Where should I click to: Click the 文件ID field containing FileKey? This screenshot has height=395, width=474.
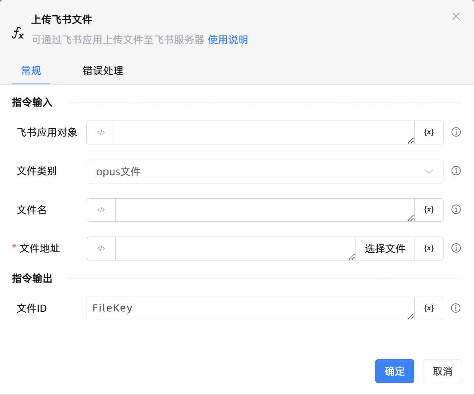[250, 308]
